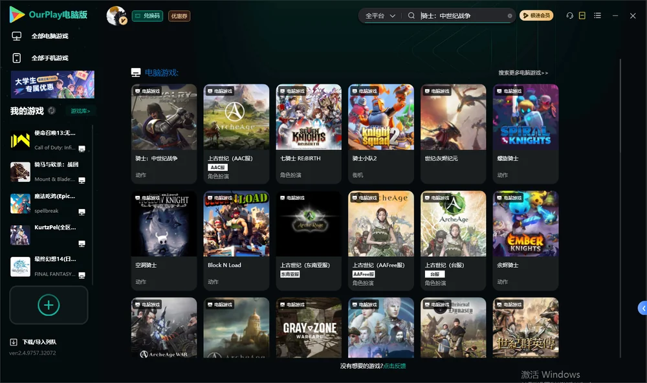Open 使命召唤13 in my games list
The image size is (647, 383).
pyautogui.click(x=49, y=140)
